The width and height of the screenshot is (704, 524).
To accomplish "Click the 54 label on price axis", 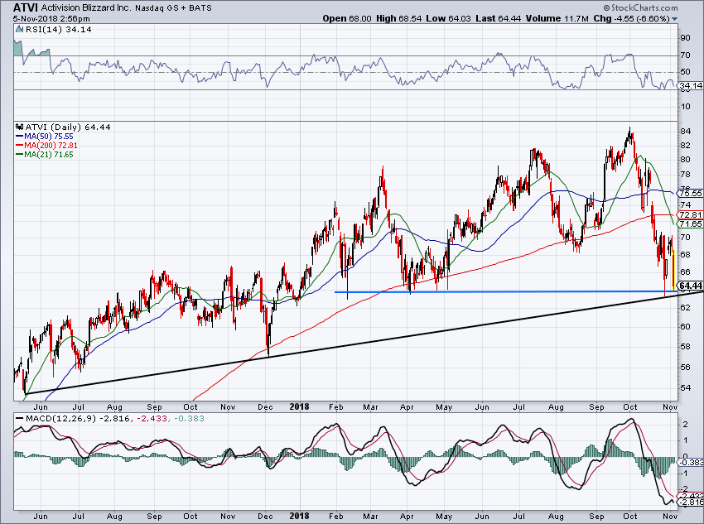I will (x=685, y=387).
